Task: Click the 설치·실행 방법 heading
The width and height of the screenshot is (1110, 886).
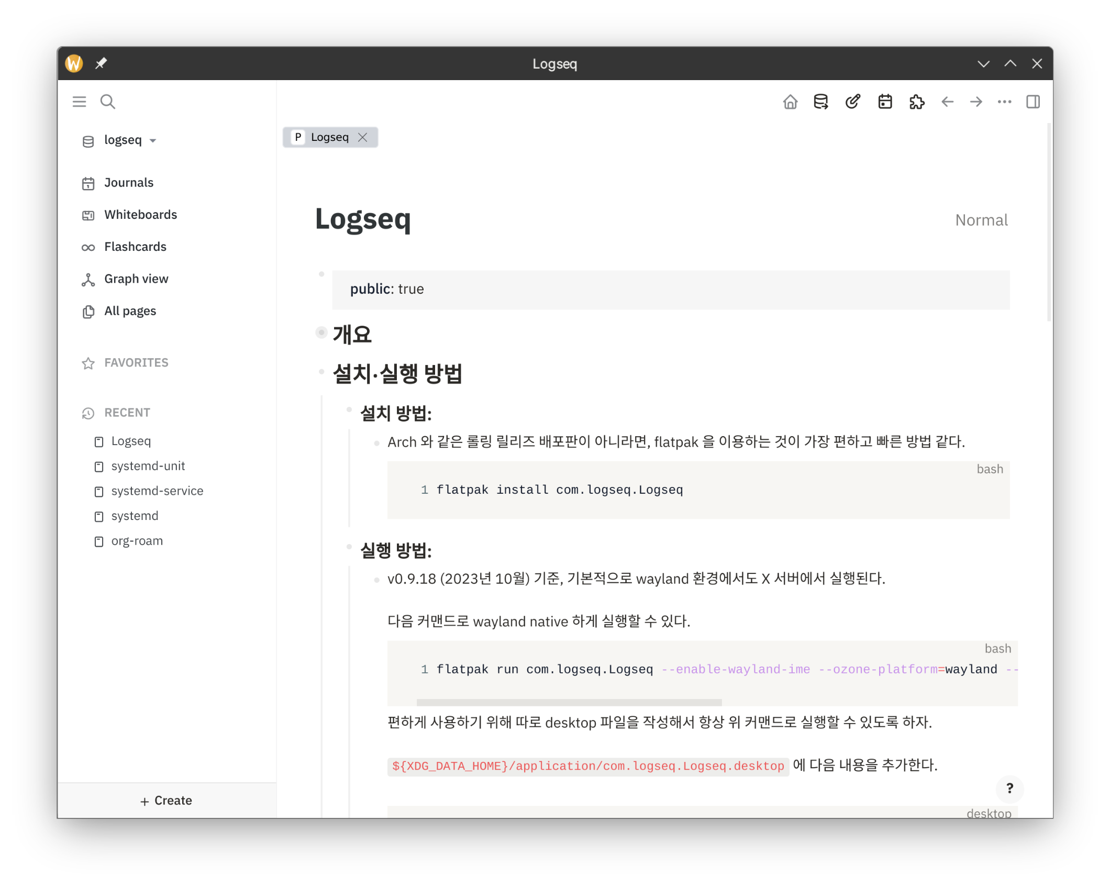Action: tap(398, 374)
